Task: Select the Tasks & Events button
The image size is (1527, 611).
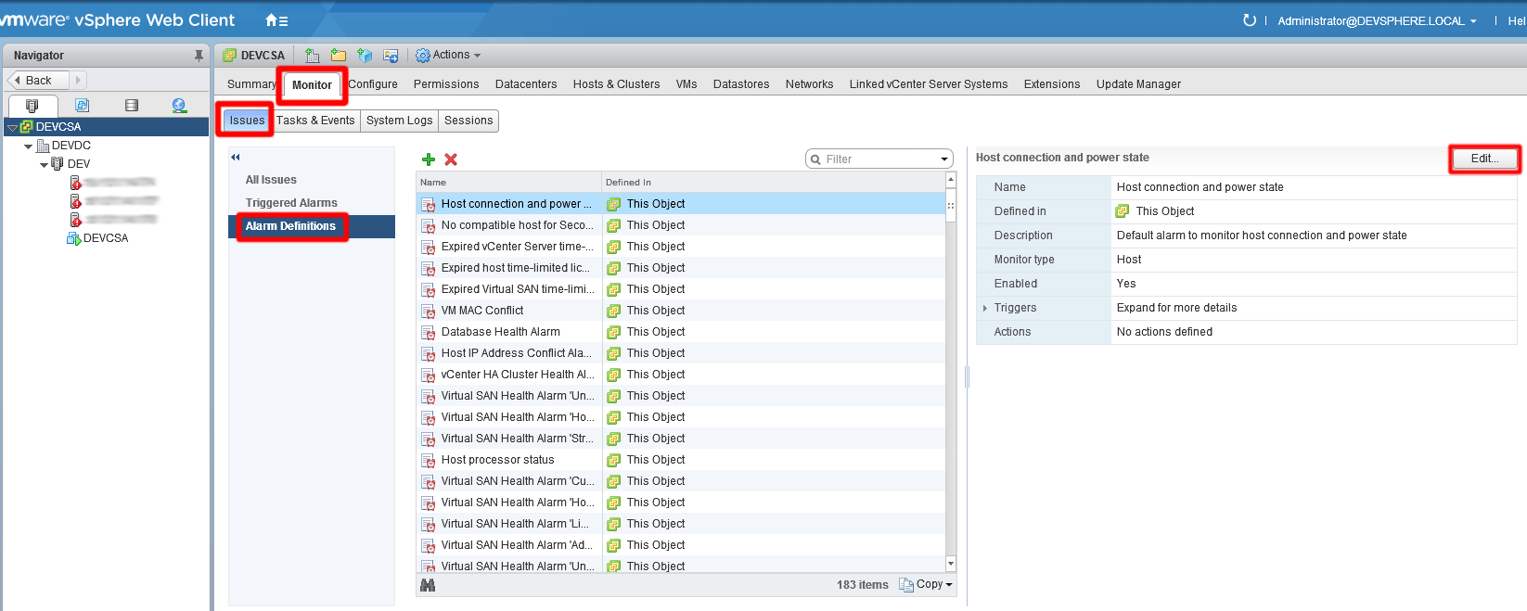Action: click(x=315, y=121)
